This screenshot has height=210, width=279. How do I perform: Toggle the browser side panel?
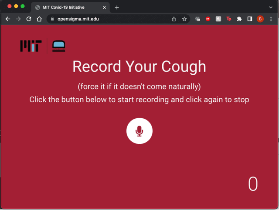[x=250, y=19]
